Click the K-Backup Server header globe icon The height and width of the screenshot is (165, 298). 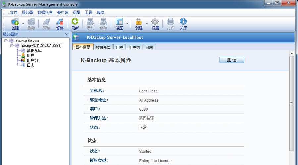point(76,37)
